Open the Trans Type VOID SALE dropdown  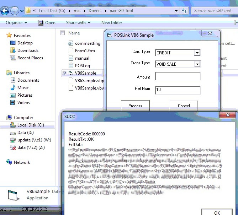click(x=197, y=64)
